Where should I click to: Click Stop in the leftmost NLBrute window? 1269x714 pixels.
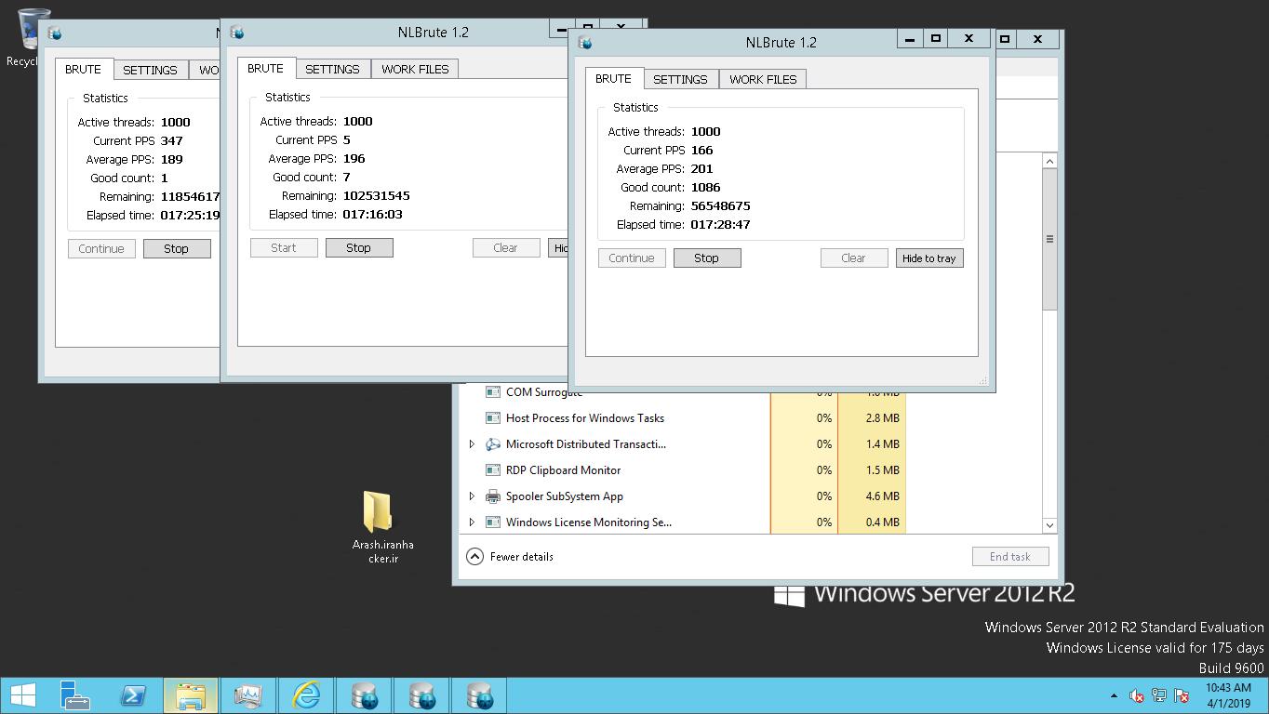click(177, 249)
